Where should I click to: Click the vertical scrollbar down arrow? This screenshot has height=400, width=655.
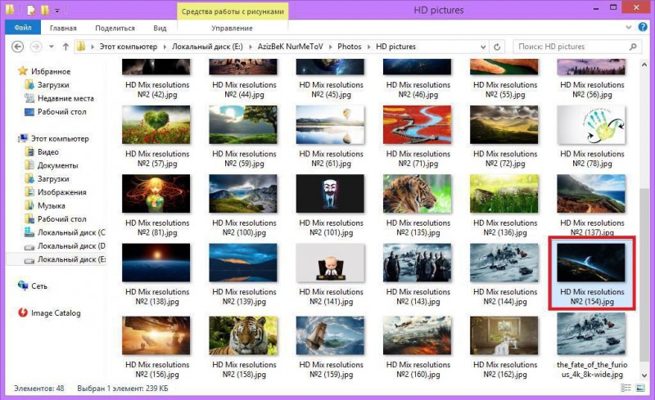click(x=644, y=375)
